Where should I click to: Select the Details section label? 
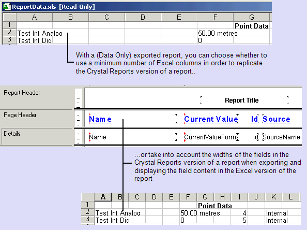[x=12, y=134]
